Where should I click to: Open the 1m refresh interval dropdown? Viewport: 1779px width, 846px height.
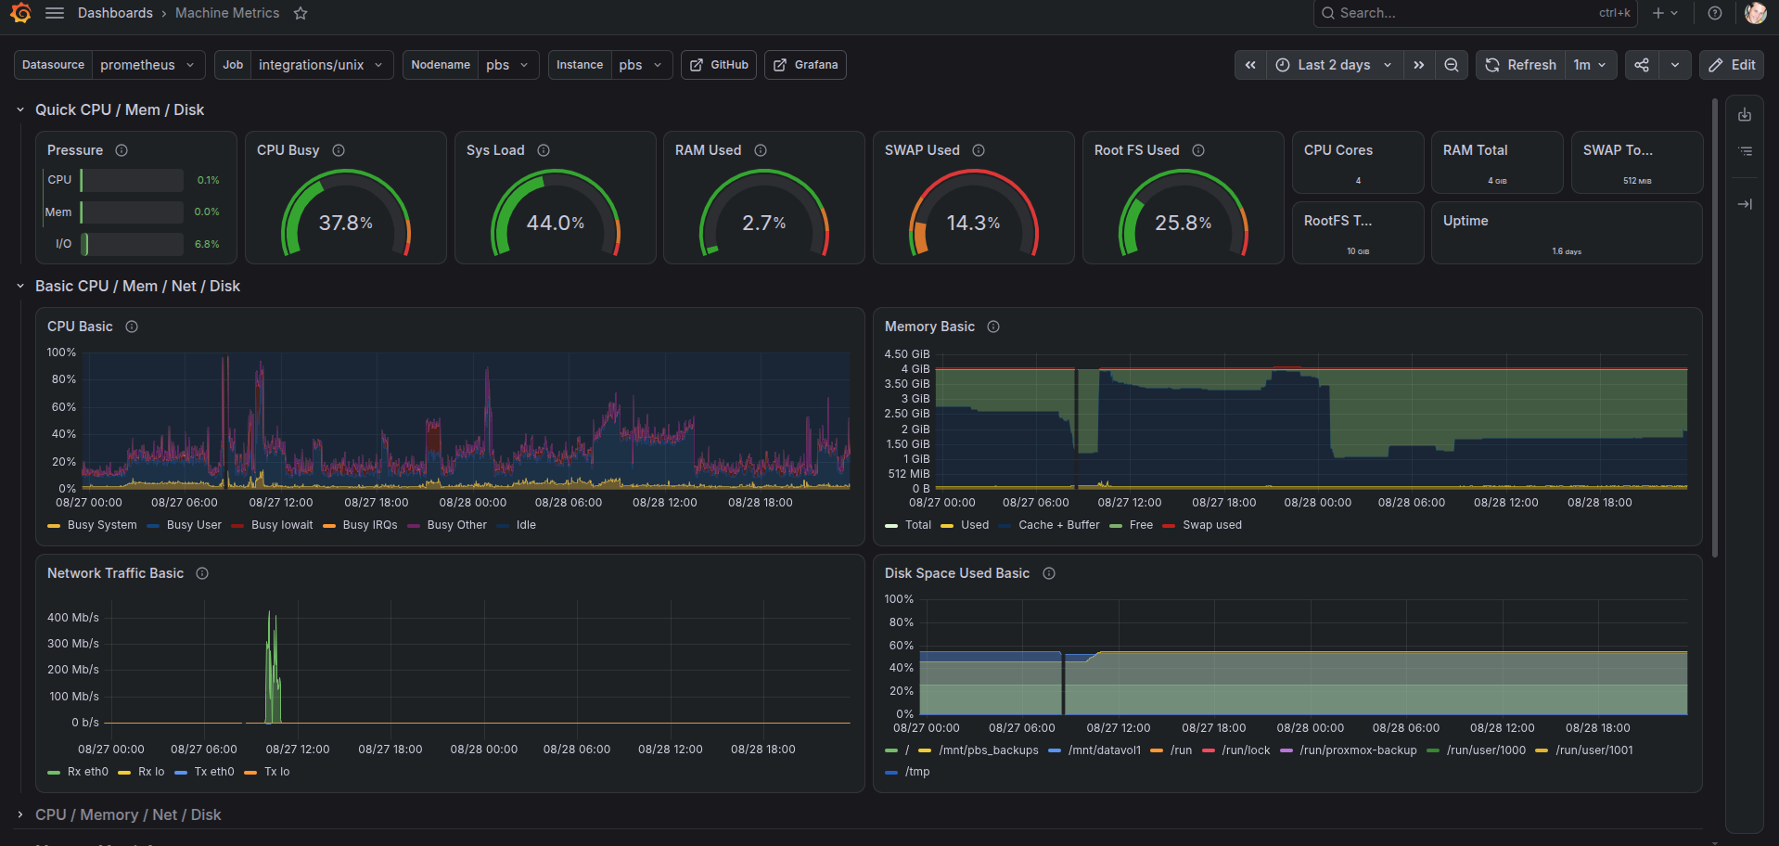[x=1590, y=65]
